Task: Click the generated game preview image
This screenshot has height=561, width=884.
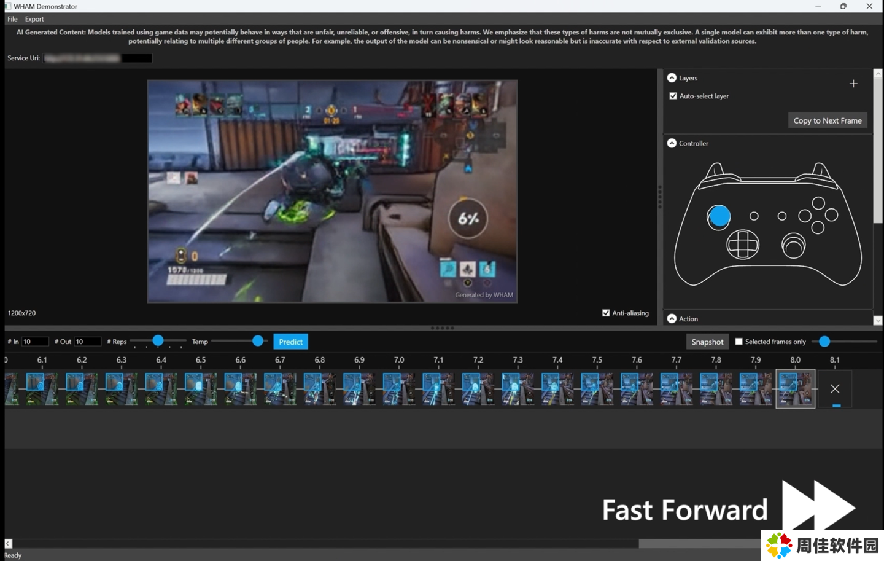Action: (332, 191)
